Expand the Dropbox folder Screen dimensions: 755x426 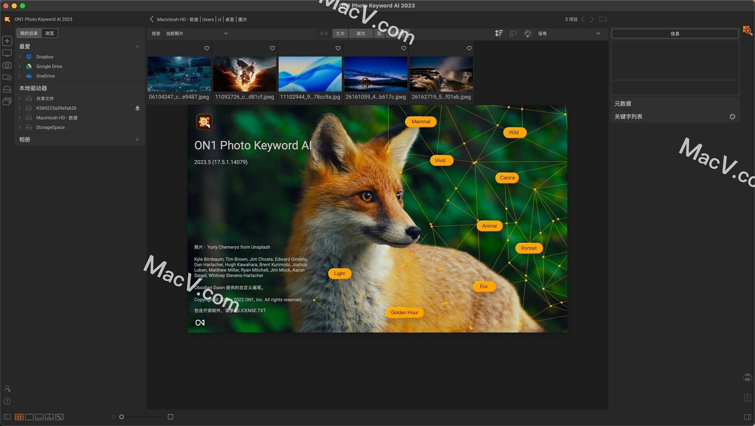point(20,57)
